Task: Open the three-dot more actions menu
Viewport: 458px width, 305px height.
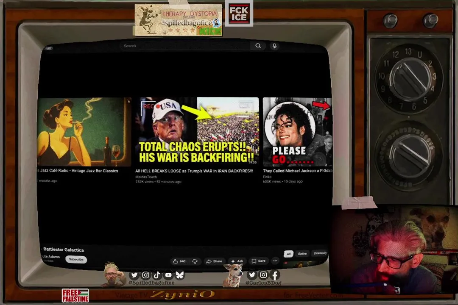Action: 275,261
